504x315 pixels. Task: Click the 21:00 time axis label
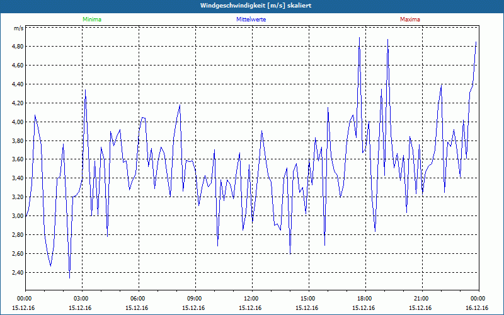[422, 299]
